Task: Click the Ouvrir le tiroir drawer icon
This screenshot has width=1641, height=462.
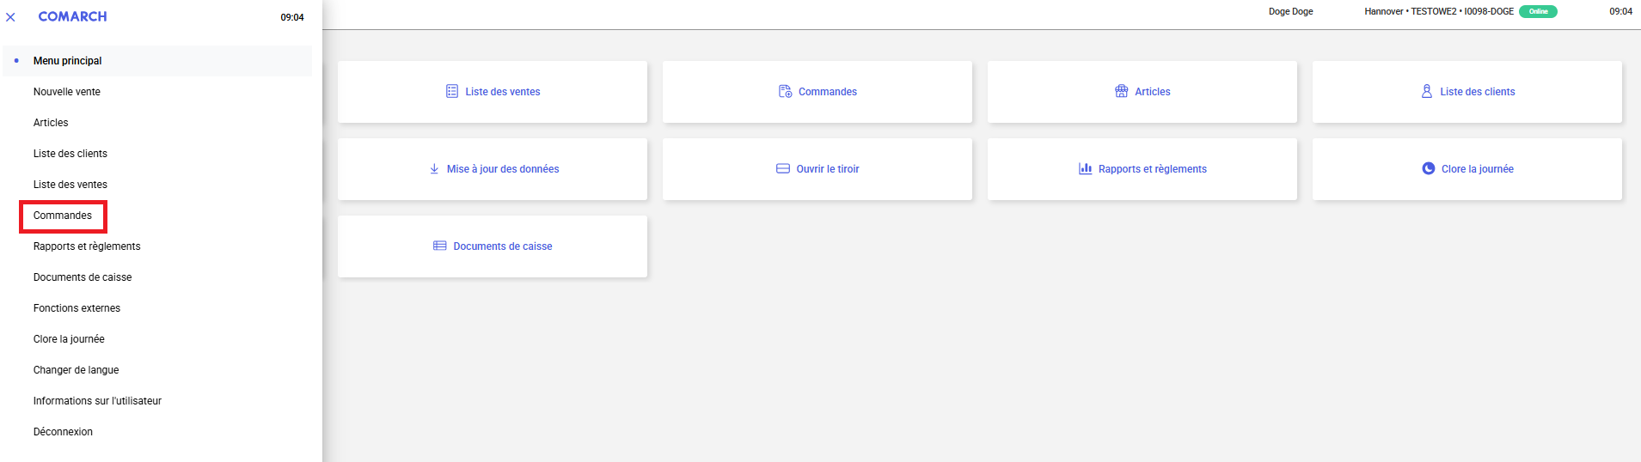Action: (x=783, y=169)
